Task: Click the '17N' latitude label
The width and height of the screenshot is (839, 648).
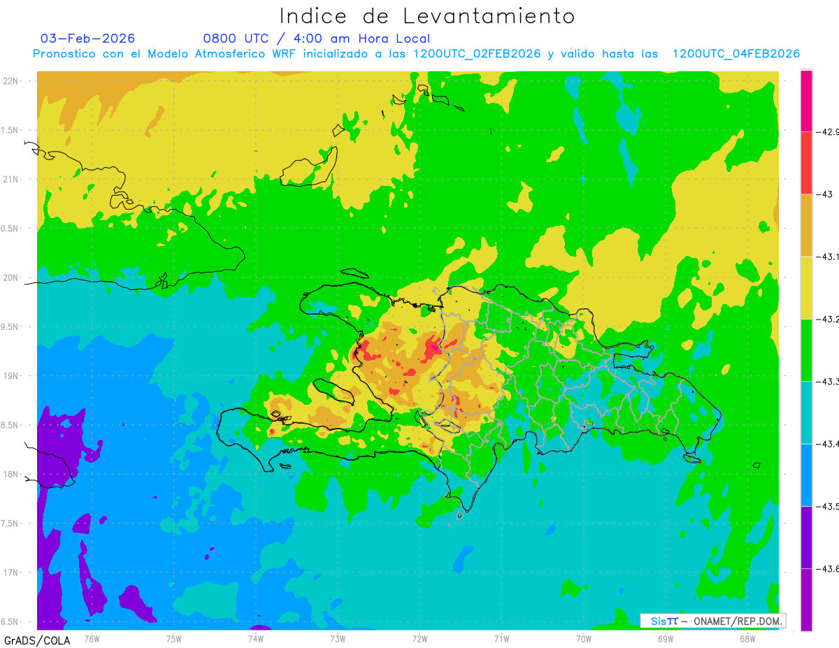Action: (x=11, y=573)
